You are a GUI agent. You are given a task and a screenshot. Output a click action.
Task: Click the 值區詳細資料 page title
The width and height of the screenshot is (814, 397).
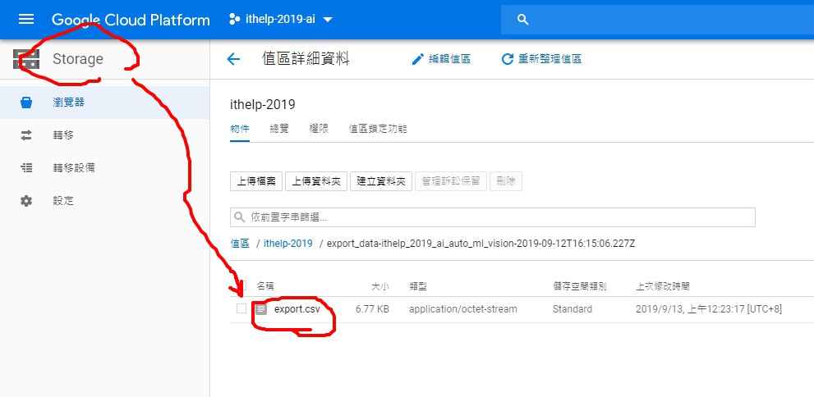click(x=306, y=59)
